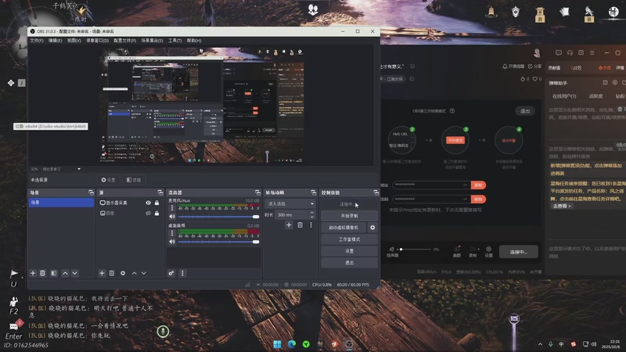
Task: Mute 麦克风/Aux with its speaker icon
Action: [172, 217]
